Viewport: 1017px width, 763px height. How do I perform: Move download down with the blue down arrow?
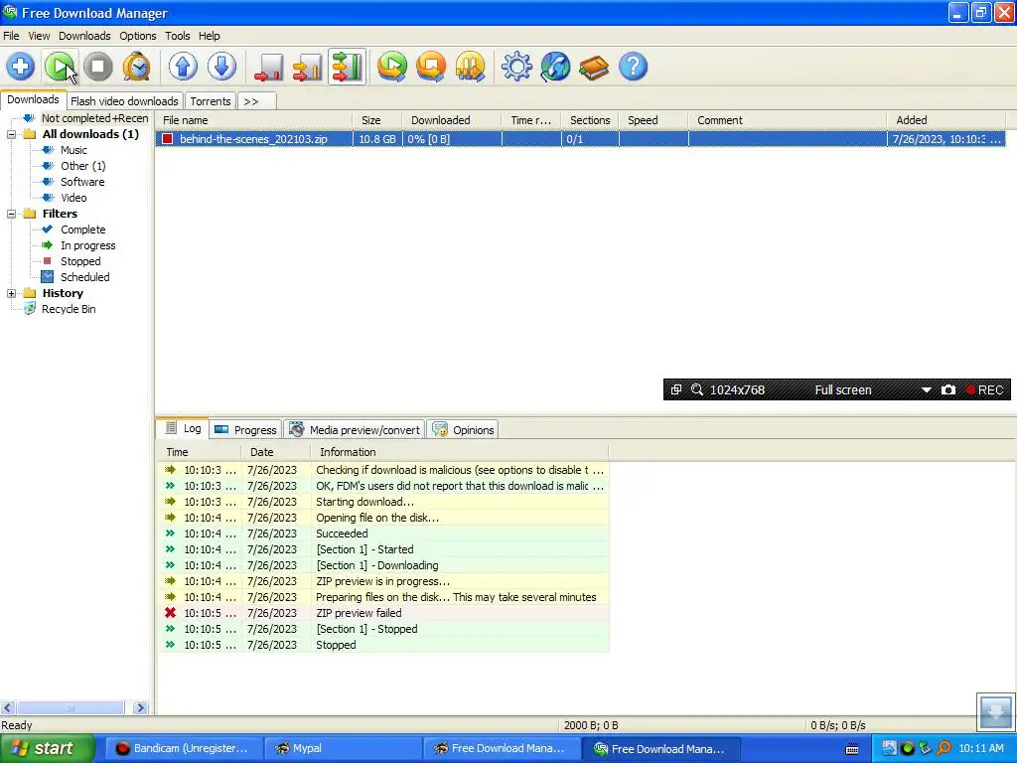(221, 67)
